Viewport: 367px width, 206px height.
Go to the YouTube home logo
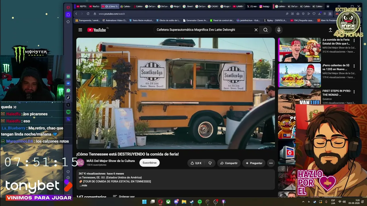pos(97,30)
